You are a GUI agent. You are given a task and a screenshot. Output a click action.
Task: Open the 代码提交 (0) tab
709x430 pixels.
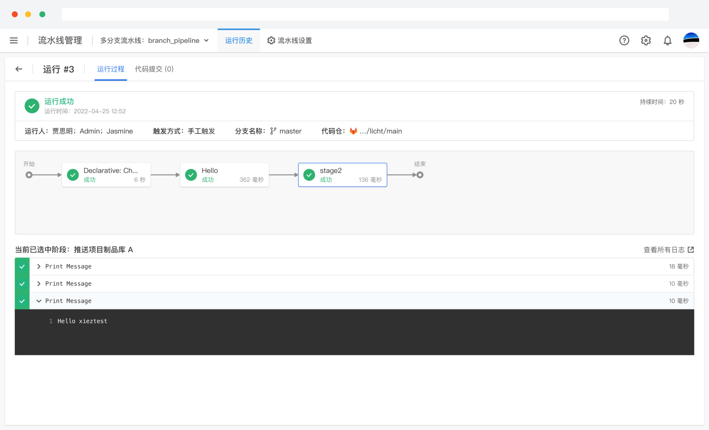point(154,69)
